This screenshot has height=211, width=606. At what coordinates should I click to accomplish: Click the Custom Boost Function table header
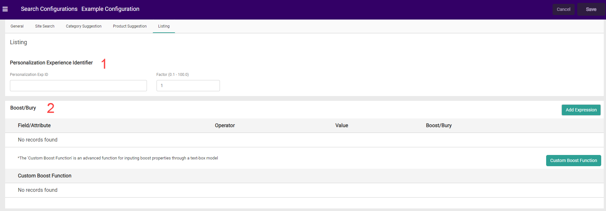[x=44, y=176]
